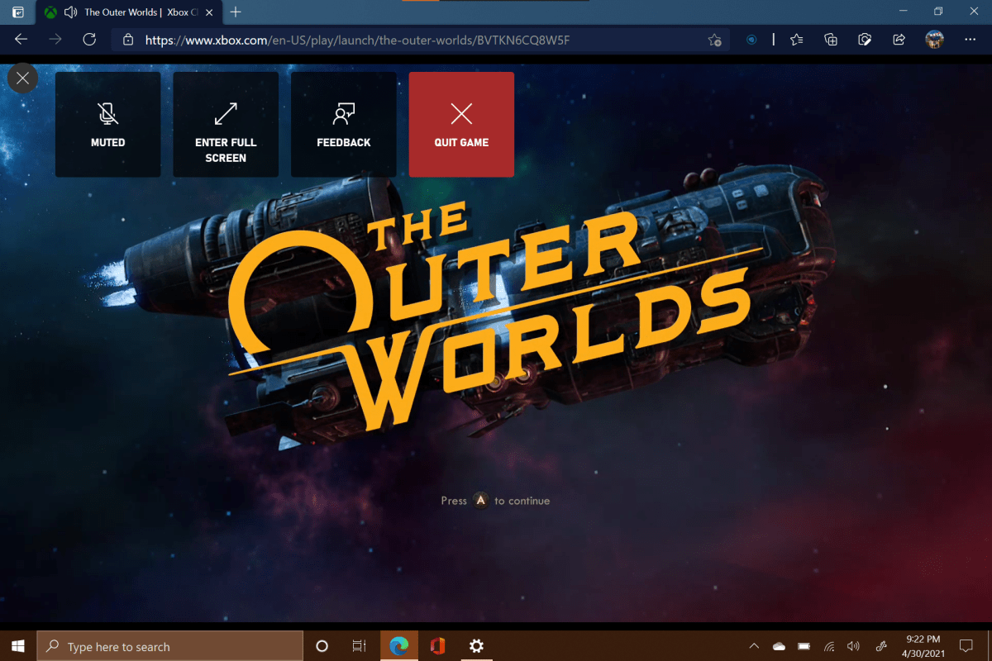
Task: Click Enter Full Screen button
Action: pos(226,124)
